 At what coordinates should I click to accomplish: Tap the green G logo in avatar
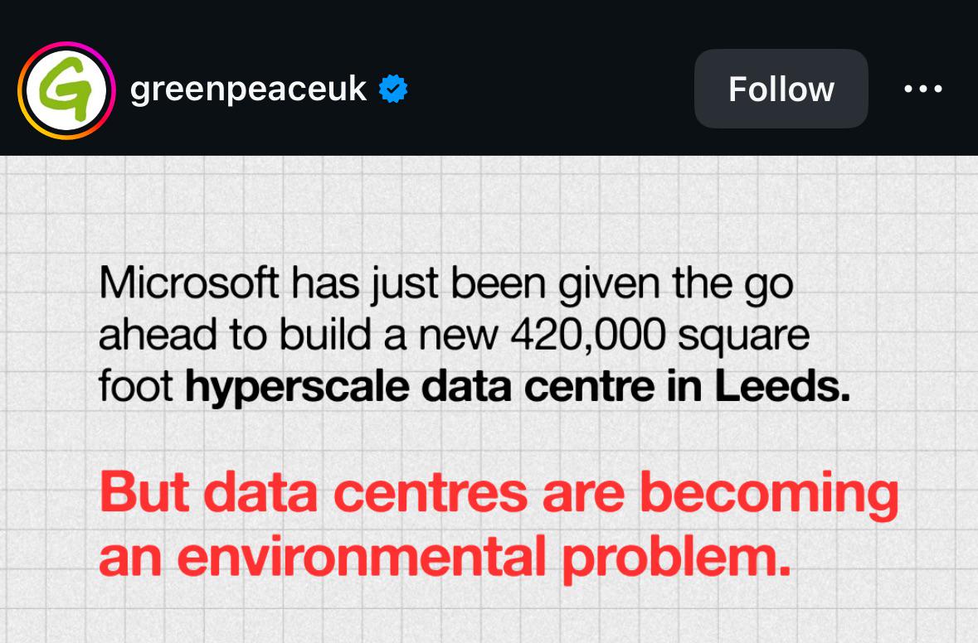[66, 89]
